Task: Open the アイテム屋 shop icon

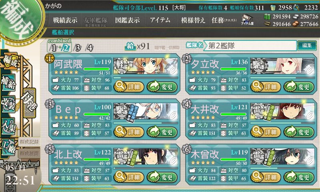Action: click(x=247, y=20)
